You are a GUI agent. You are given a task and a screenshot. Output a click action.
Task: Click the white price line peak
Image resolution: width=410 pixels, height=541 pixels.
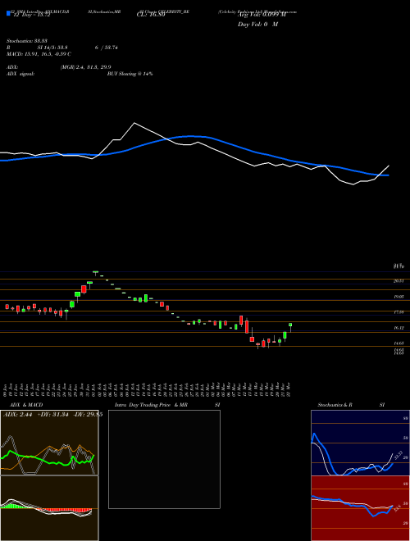click(134, 123)
